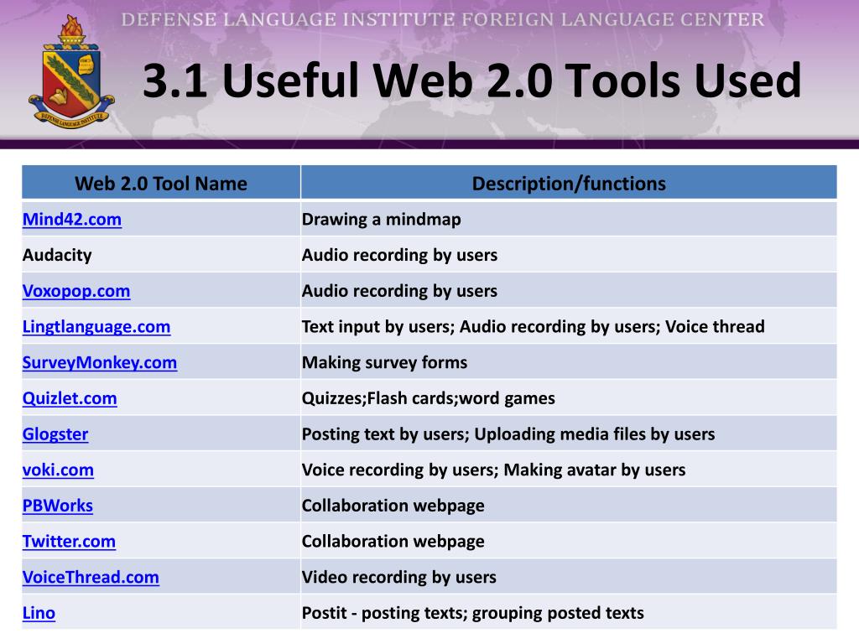Open the Lino link
This screenshot has height=644, width=859.
tap(39, 613)
